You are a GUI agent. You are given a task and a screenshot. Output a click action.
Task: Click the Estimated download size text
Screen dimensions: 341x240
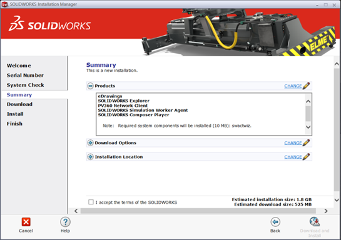coord(273,204)
